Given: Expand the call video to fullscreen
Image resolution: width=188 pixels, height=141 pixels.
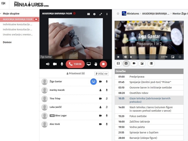Looking at the screenshot, I should click(101, 14).
